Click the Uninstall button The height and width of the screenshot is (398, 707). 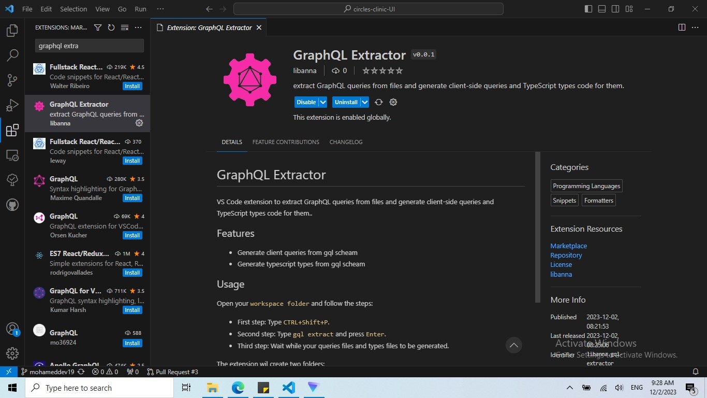point(346,102)
